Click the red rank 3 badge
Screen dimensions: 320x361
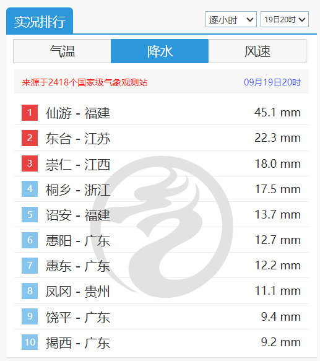coord(30,163)
